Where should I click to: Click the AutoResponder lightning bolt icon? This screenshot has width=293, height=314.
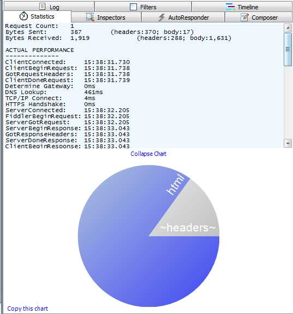(162, 18)
